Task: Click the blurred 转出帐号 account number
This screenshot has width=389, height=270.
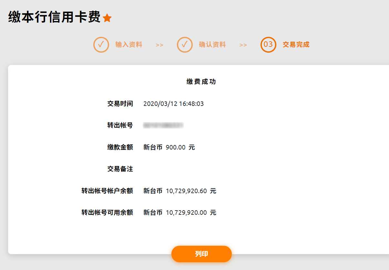Action: (163, 125)
